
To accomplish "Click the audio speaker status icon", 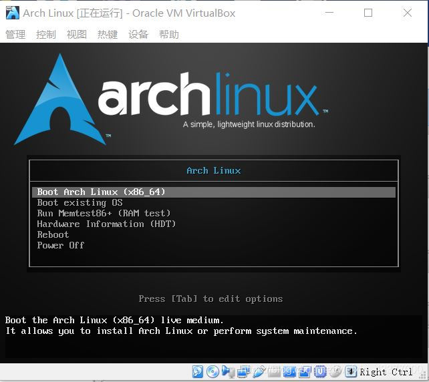I will (x=228, y=371).
